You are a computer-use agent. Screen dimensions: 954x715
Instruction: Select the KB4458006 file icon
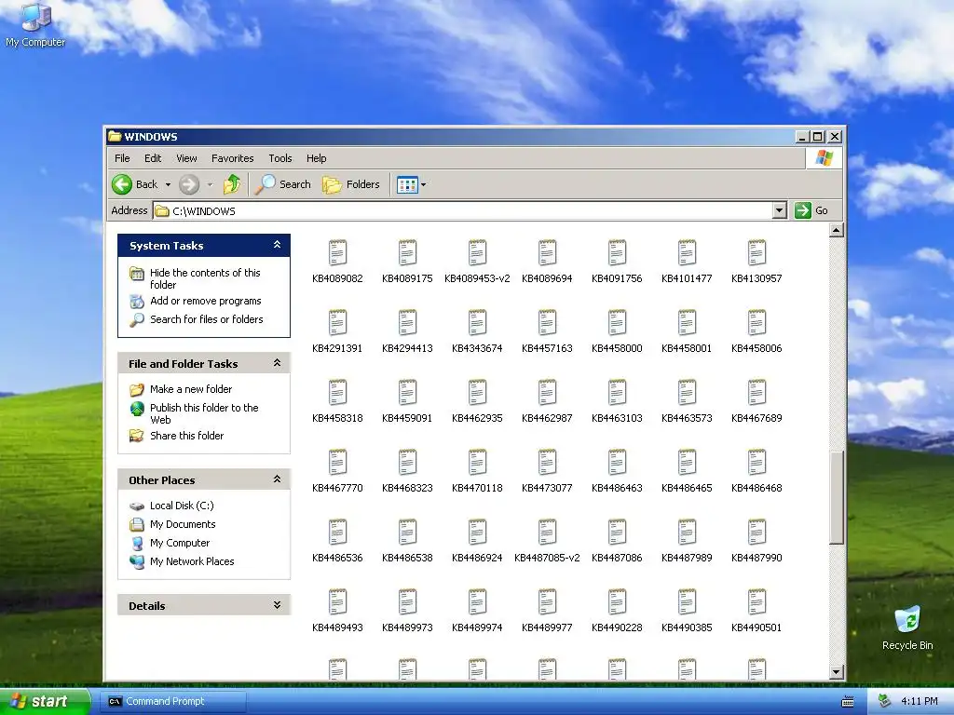tap(756, 322)
